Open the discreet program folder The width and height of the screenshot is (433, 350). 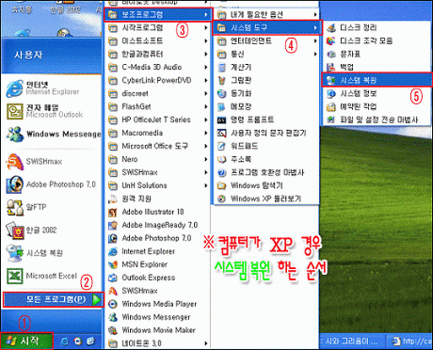pyautogui.click(x=158, y=93)
